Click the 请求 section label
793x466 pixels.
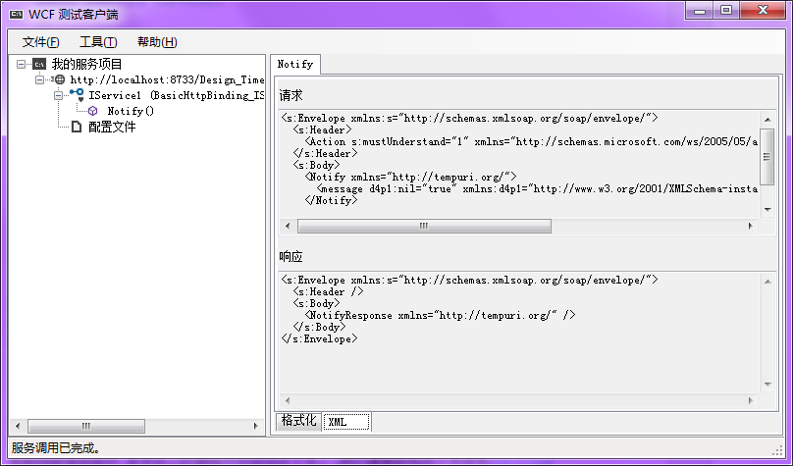[291, 95]
